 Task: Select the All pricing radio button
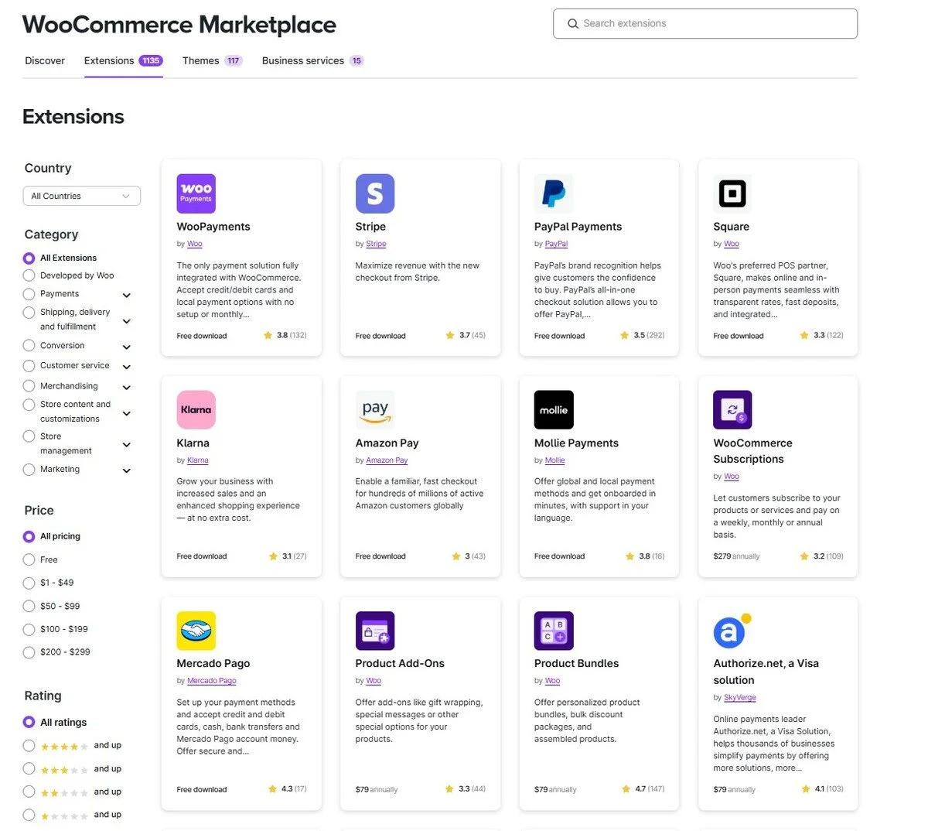coord(29,537)
